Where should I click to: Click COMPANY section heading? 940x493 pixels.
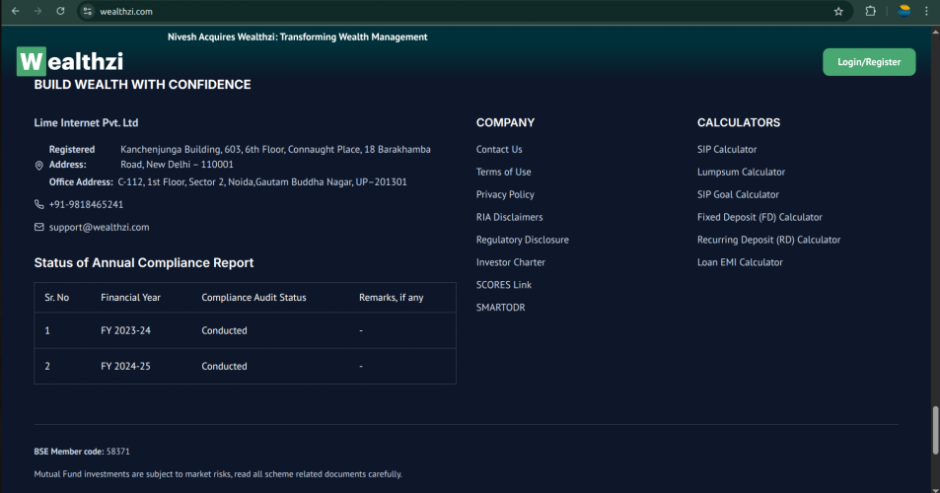pos(505,123)
